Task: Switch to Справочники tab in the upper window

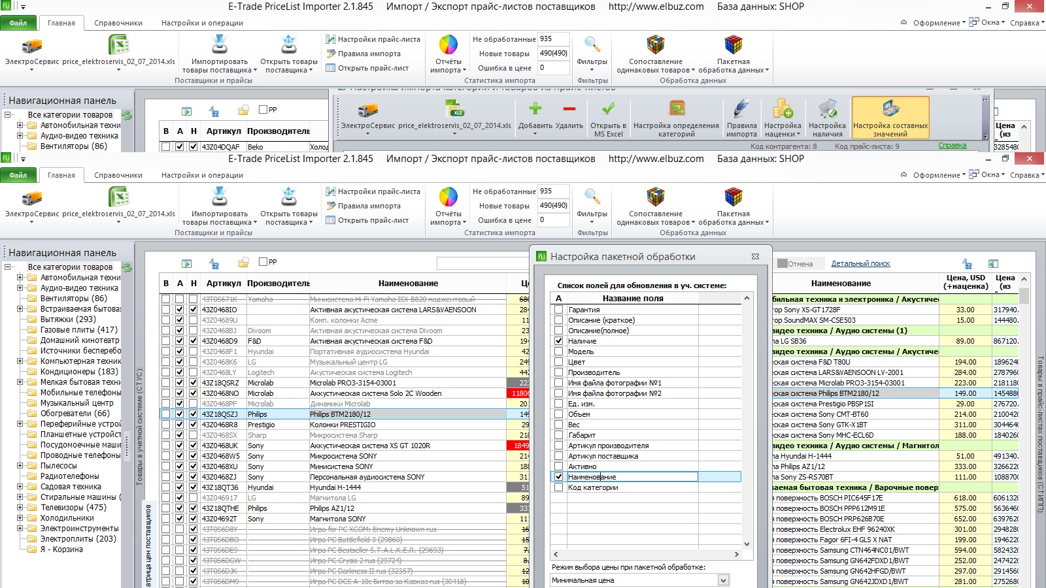Action: tap(118, 23)
